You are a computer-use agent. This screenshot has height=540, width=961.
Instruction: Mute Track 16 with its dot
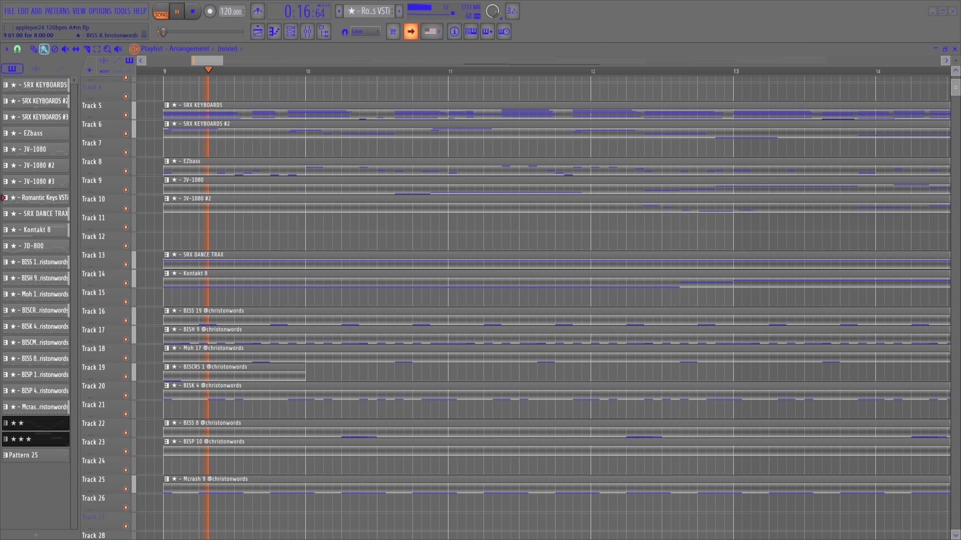pos(126,320)
